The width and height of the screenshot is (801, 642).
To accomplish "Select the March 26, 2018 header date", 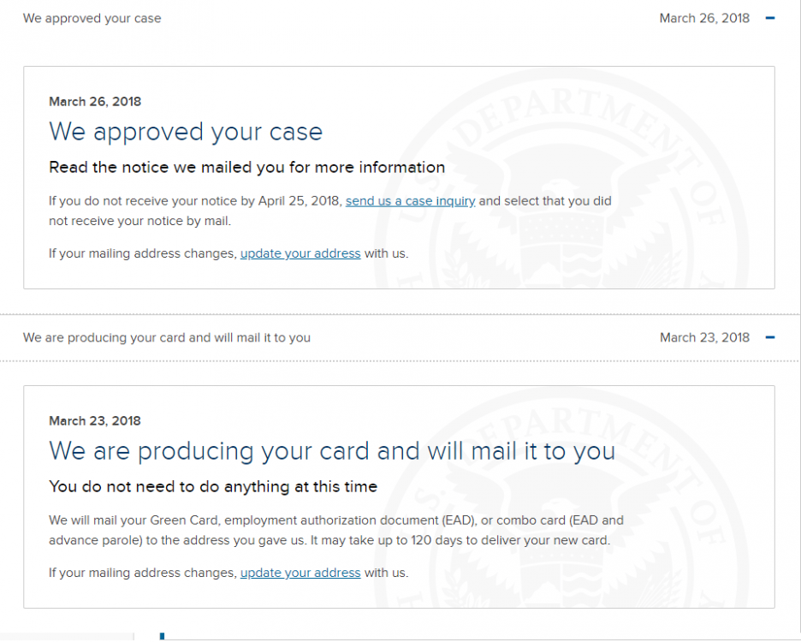I will click(x=704, y=18).
